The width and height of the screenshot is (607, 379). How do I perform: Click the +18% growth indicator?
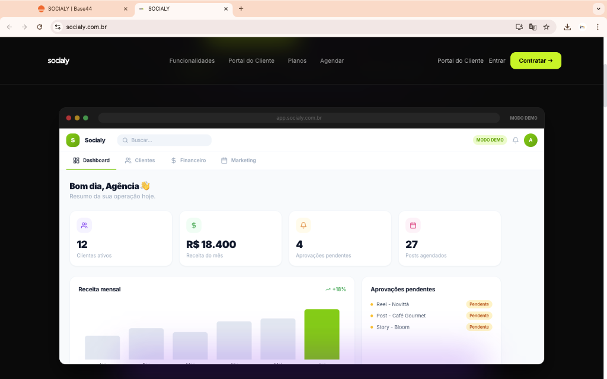pos(336,289)
